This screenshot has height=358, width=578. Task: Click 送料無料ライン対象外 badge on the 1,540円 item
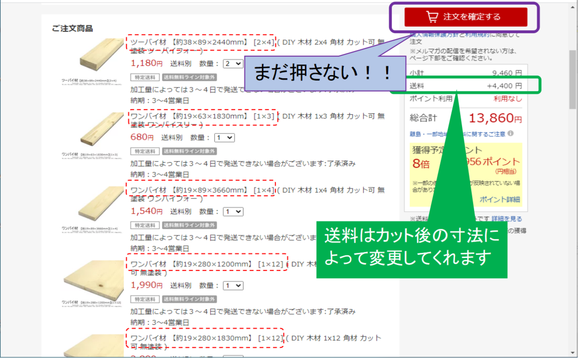(x=189, y=225)
